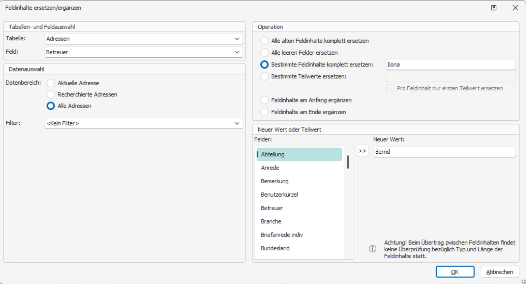This screenshot has width=526, height=284.
Task: Select Briefanrede indiv in Felder list
Action: tap(299, 235)
